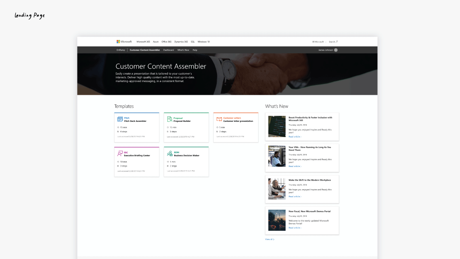Click the James Johnson user name
The height and width of the screenshot is (259, 460).
click(x=326, y=50)
